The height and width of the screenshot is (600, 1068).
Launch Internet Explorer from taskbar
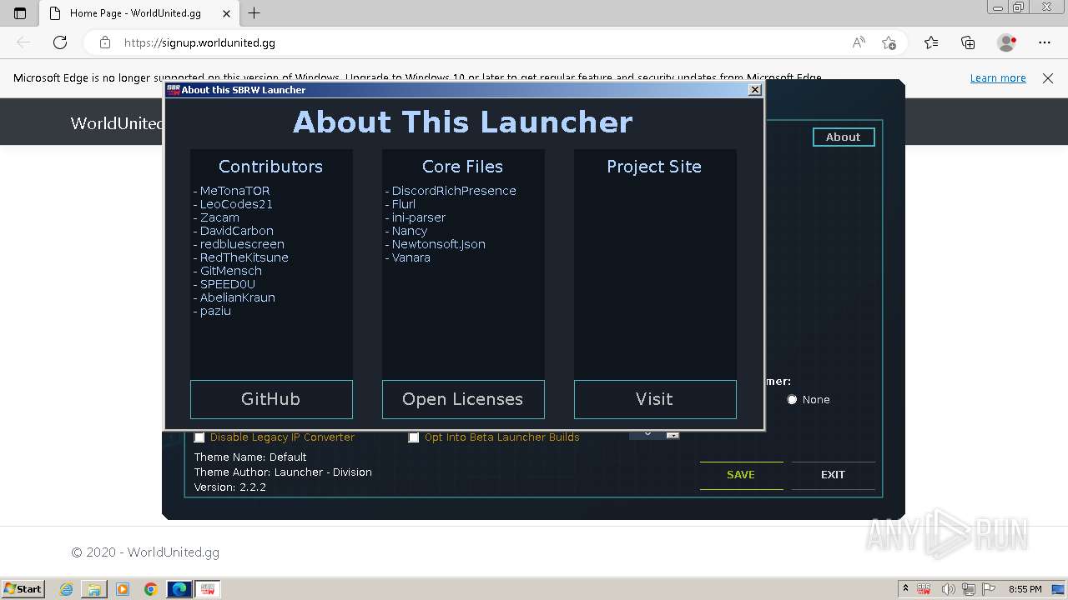tap(67, 589)
